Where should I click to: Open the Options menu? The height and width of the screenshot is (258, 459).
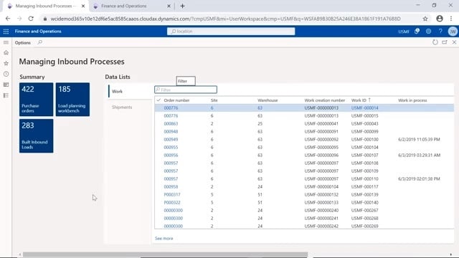point(22,43)
